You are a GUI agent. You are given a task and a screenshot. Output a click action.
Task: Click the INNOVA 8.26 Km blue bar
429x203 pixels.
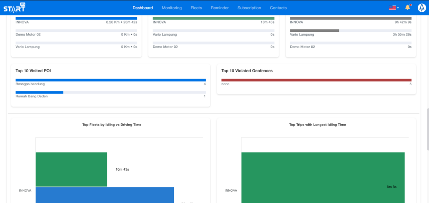click(76, 18)
